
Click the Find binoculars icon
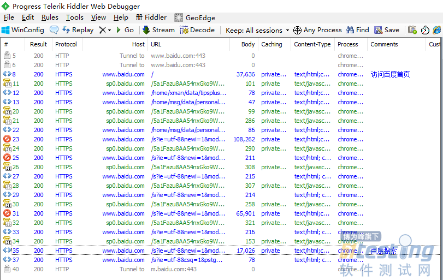pos(350,29)
